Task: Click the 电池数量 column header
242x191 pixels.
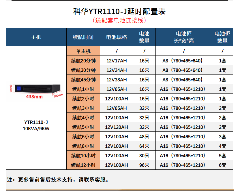Action: pyautogui.click(x=144, y=37)
